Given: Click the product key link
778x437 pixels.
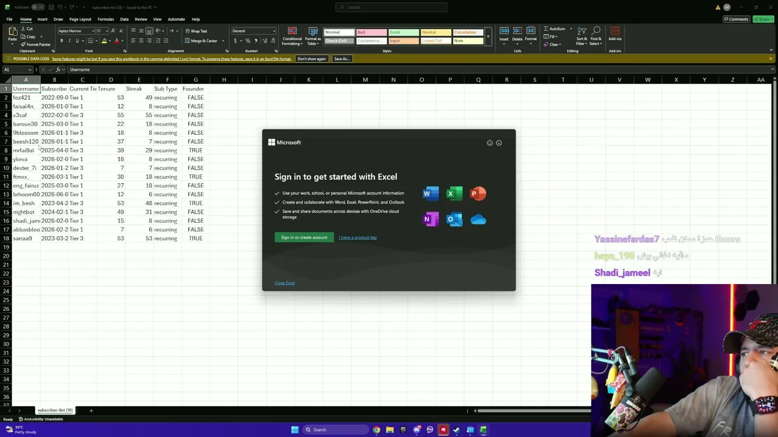Looking at the screenshot, I should coord(357,237).
